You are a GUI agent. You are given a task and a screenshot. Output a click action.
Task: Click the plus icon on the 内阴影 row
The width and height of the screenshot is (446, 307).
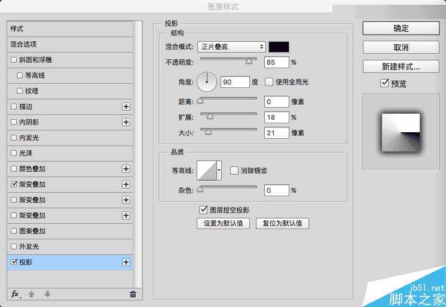click(126, 122)
